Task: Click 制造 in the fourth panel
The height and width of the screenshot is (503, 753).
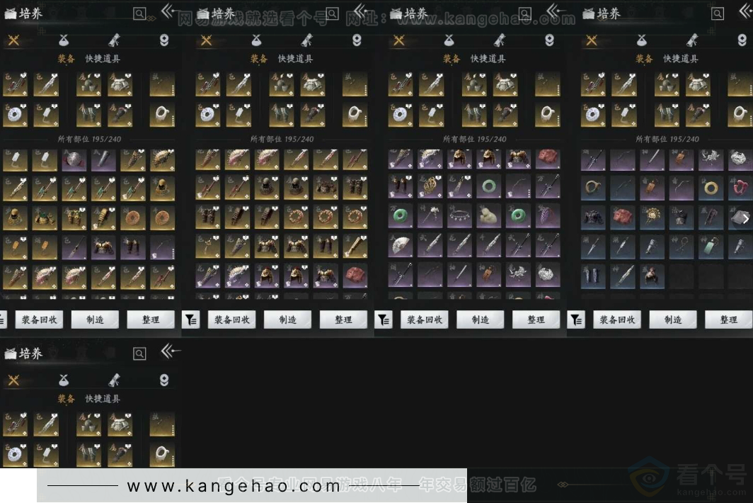Action: click(x=673, y=320)
